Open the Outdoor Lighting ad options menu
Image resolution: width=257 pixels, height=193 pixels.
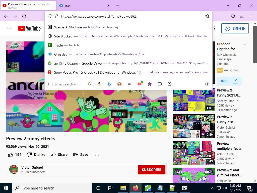pyautogui.click(x=245, y=44)
